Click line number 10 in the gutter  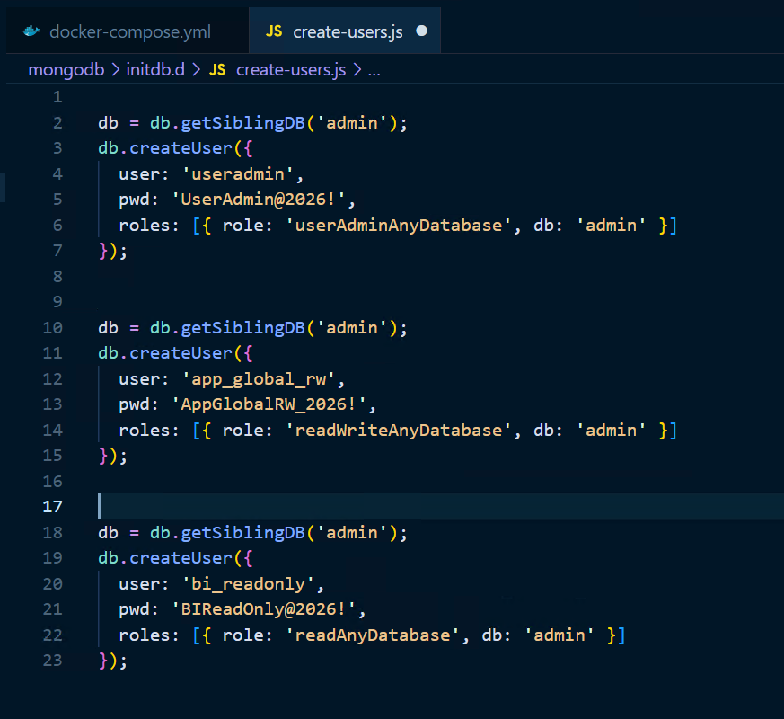point(53,328)
